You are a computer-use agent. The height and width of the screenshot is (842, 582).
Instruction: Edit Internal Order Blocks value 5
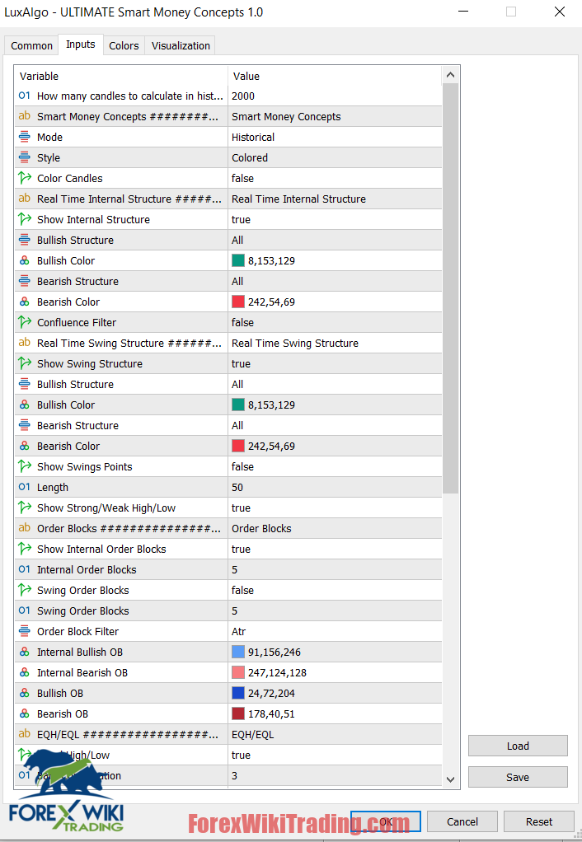[x=335, y=570]
